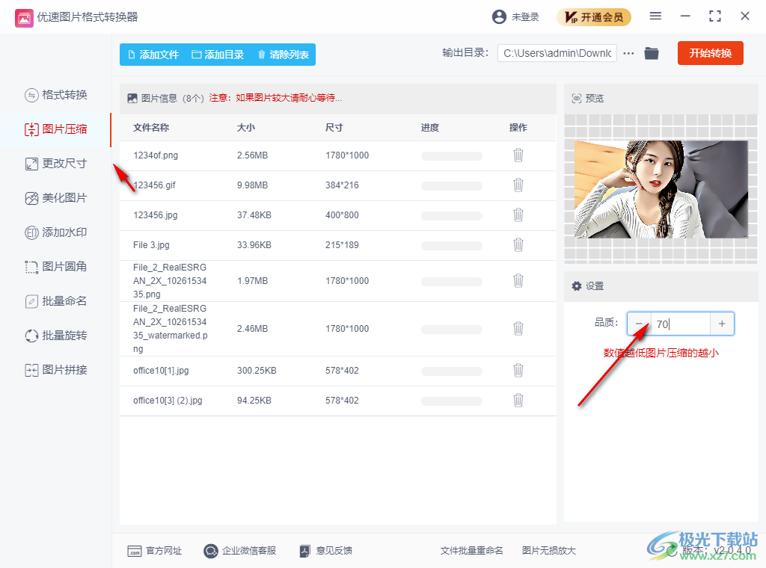This screenshot has width=766, height=568.
Task: Open the 格式转换 format conversion section
Action: [x=56, y=95]
